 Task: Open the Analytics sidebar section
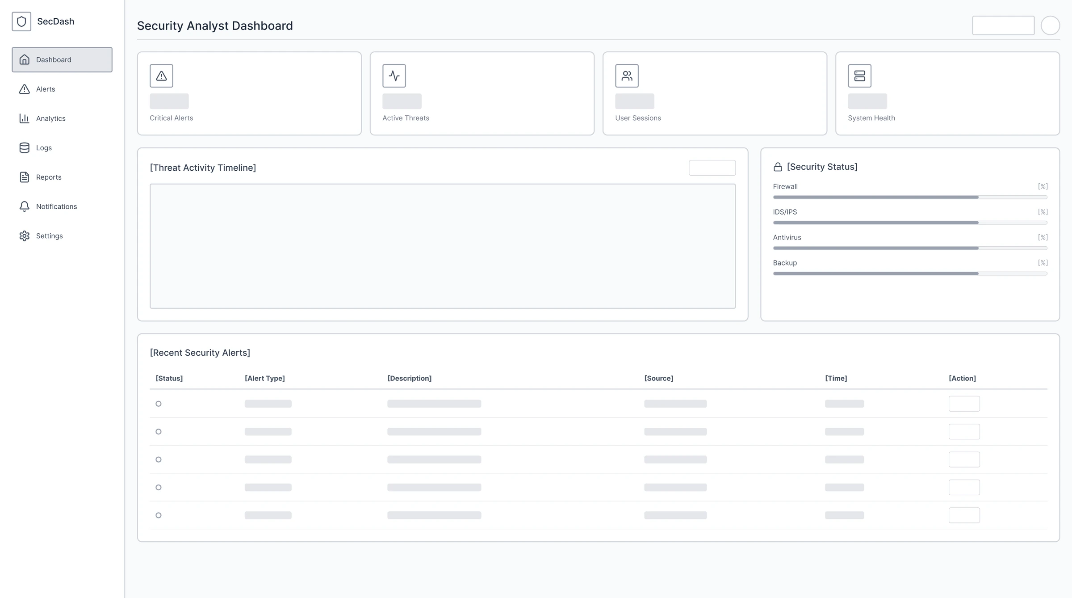(x=62, y=118)
